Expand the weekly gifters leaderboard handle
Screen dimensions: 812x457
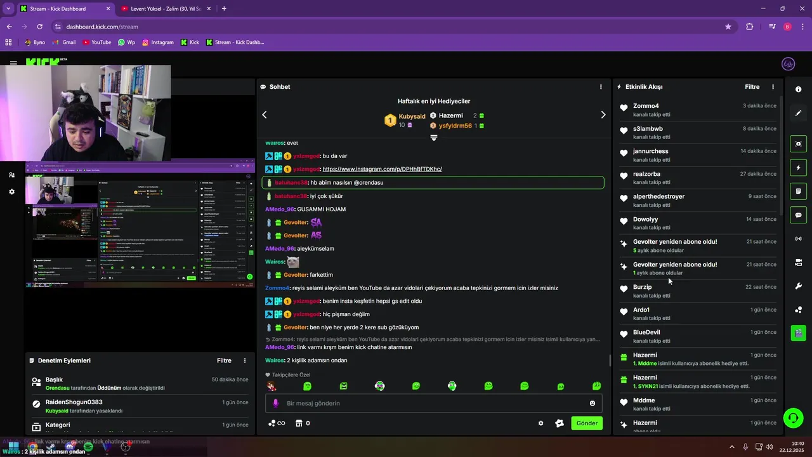434,138
